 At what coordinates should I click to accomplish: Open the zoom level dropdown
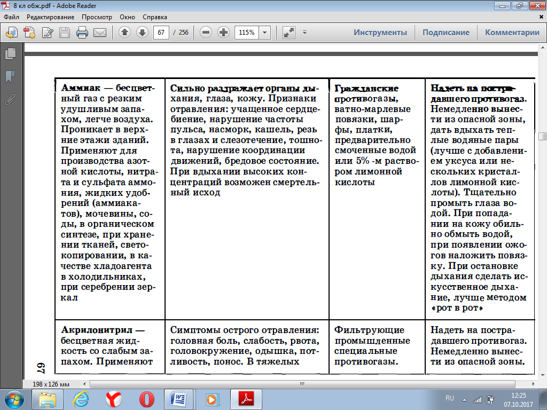pos(265,33)
